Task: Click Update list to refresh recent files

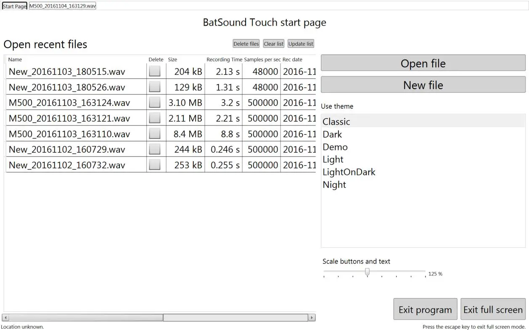Action: click(x=301, y=43)
